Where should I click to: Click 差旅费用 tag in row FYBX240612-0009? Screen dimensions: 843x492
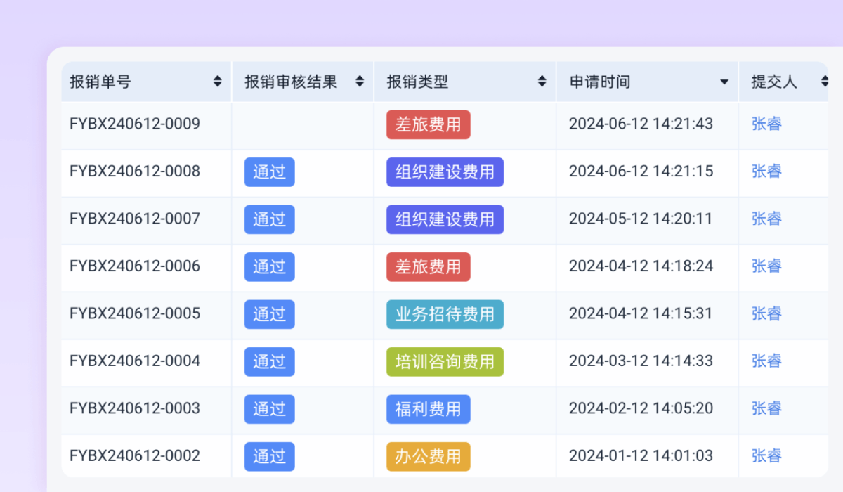[429, 124]
